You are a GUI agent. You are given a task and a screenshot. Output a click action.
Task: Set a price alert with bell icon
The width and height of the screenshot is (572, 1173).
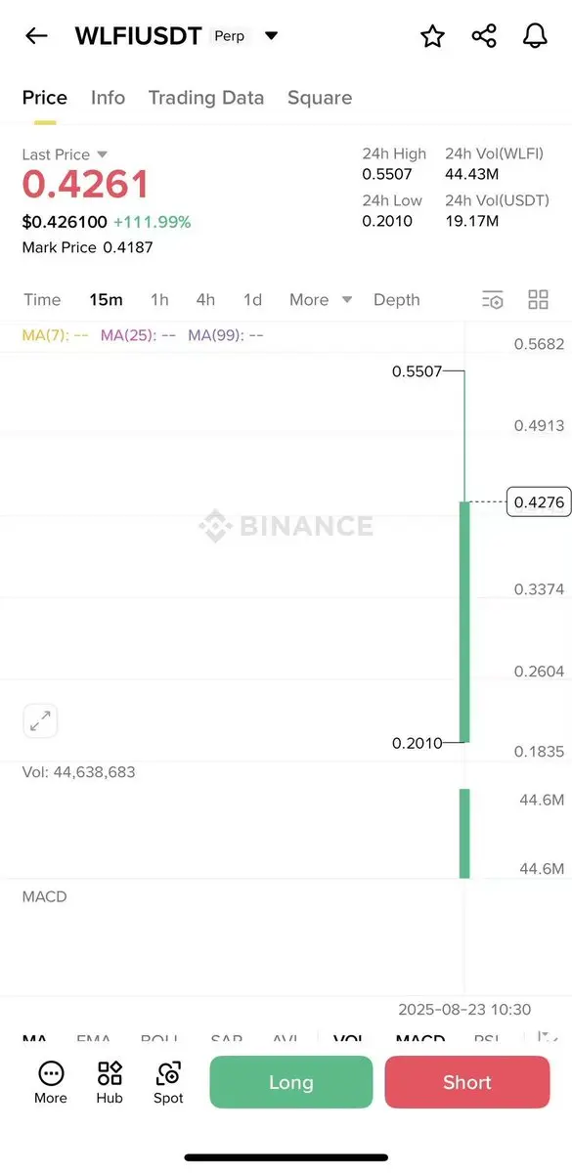point(535,36)
